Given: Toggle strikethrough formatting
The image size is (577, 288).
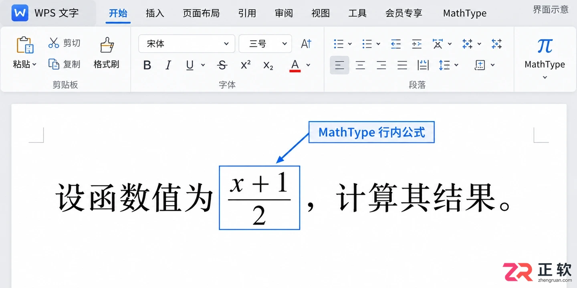Looking at the screenshot, I should 222,65.
